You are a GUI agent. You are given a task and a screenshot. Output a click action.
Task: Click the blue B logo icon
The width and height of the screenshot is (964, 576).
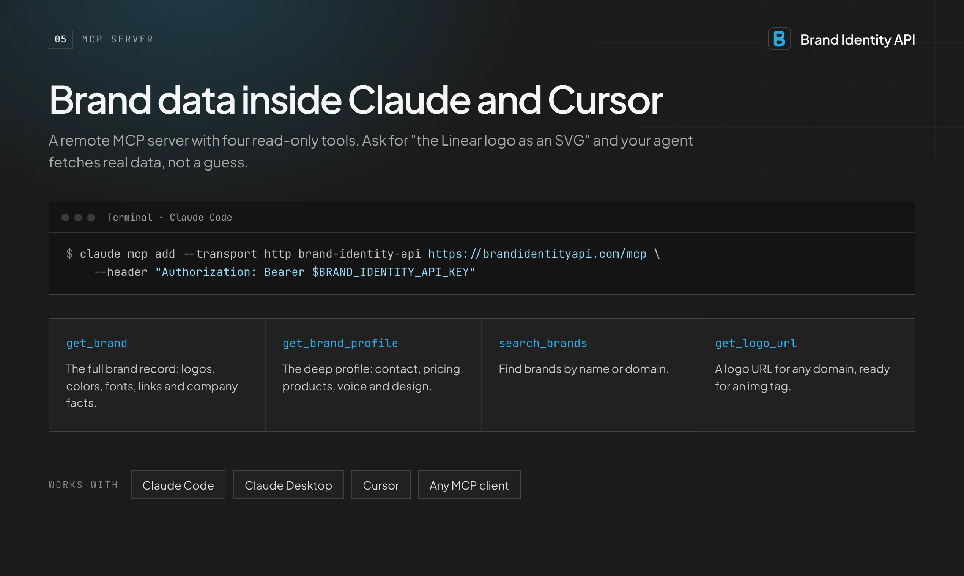click(x=780, y=39)
